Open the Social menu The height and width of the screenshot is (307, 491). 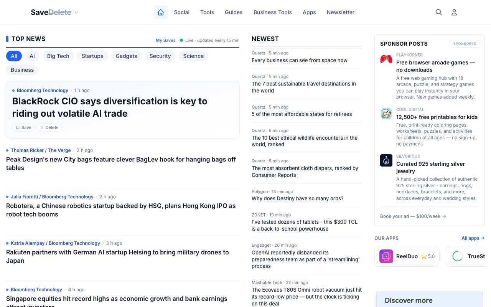click(x=182, y=12)
